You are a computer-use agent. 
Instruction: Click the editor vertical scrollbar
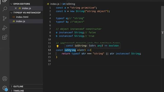(162, 32)
